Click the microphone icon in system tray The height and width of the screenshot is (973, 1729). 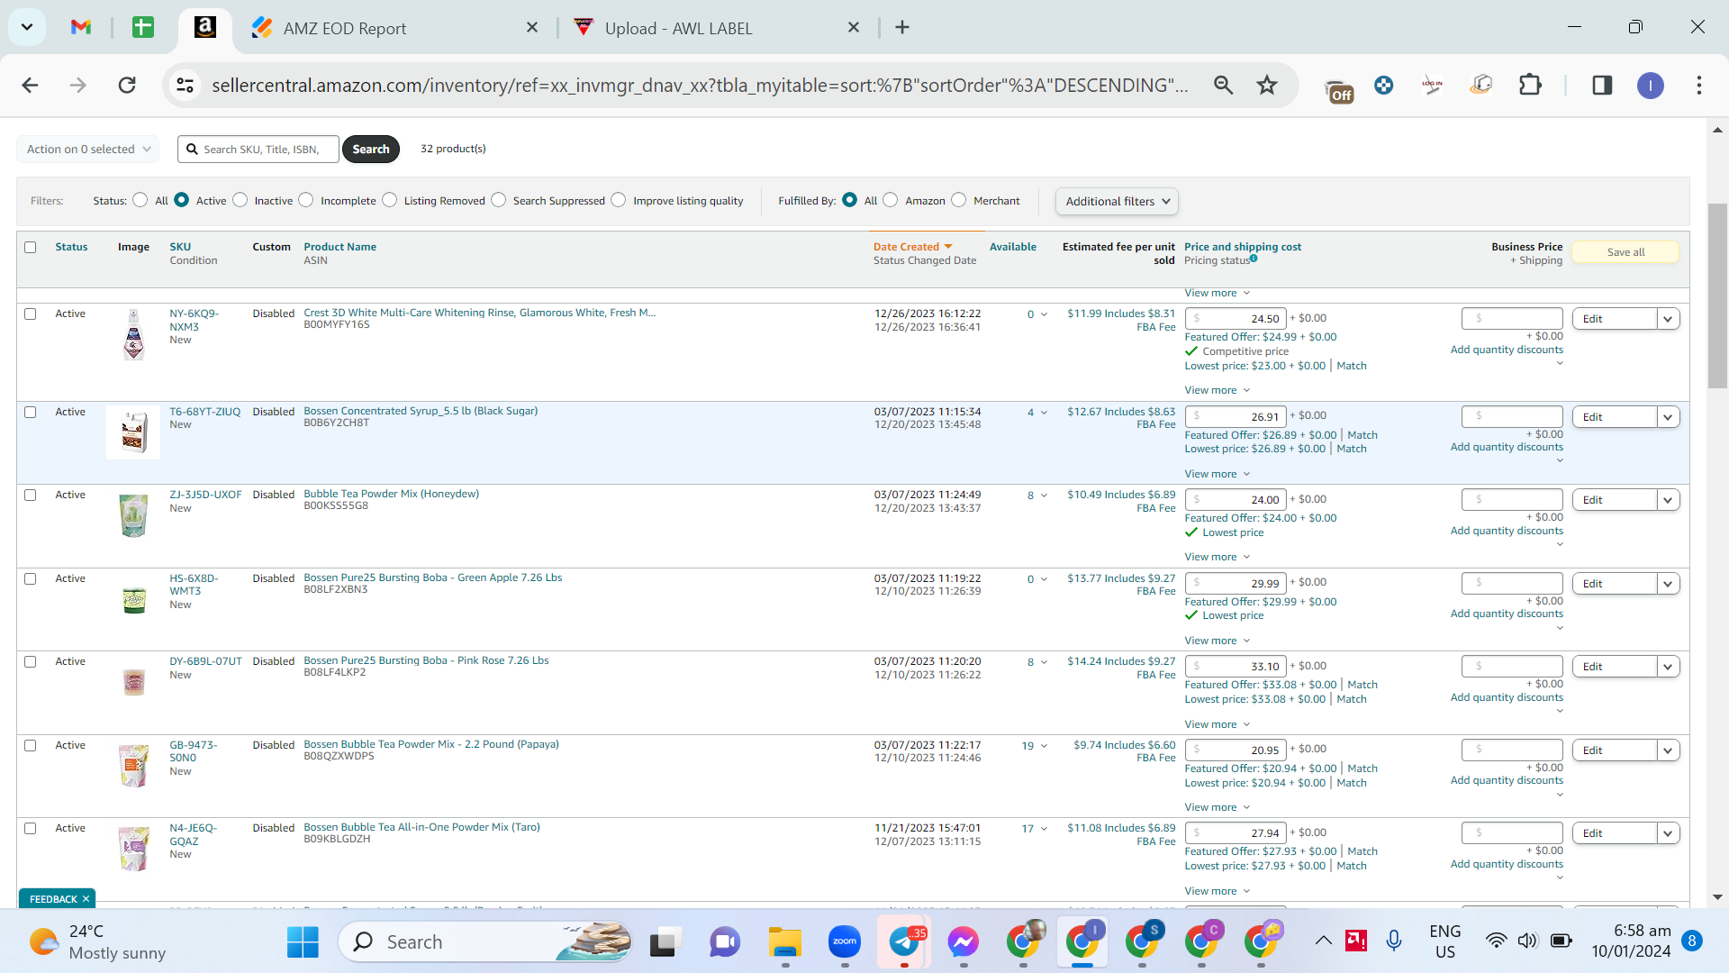tap(1393, 941)
